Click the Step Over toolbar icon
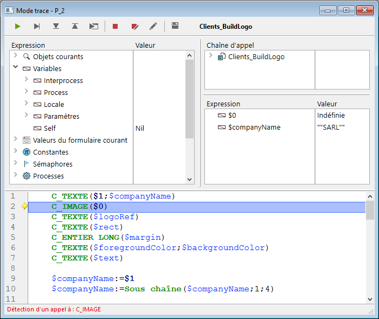The image size is (379, 319). coord(37,26)
